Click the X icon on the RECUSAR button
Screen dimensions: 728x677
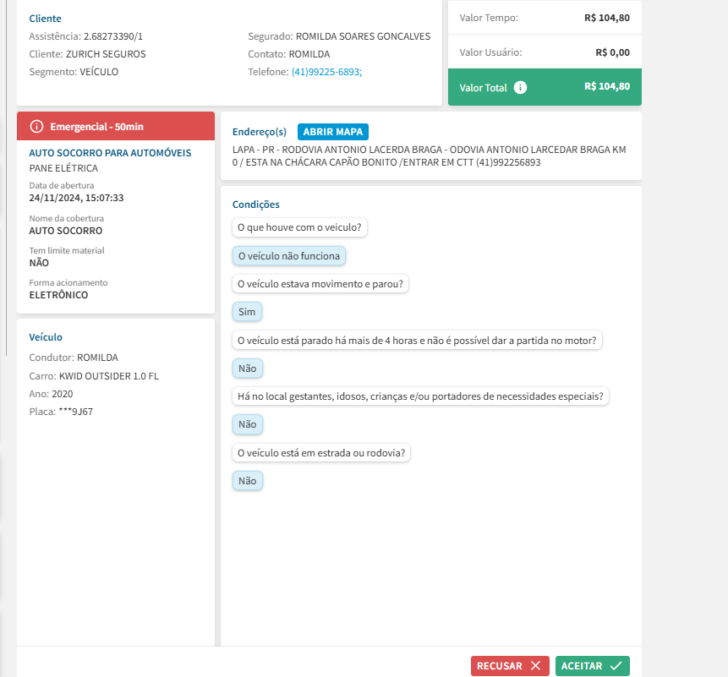(x=535, y=666)
